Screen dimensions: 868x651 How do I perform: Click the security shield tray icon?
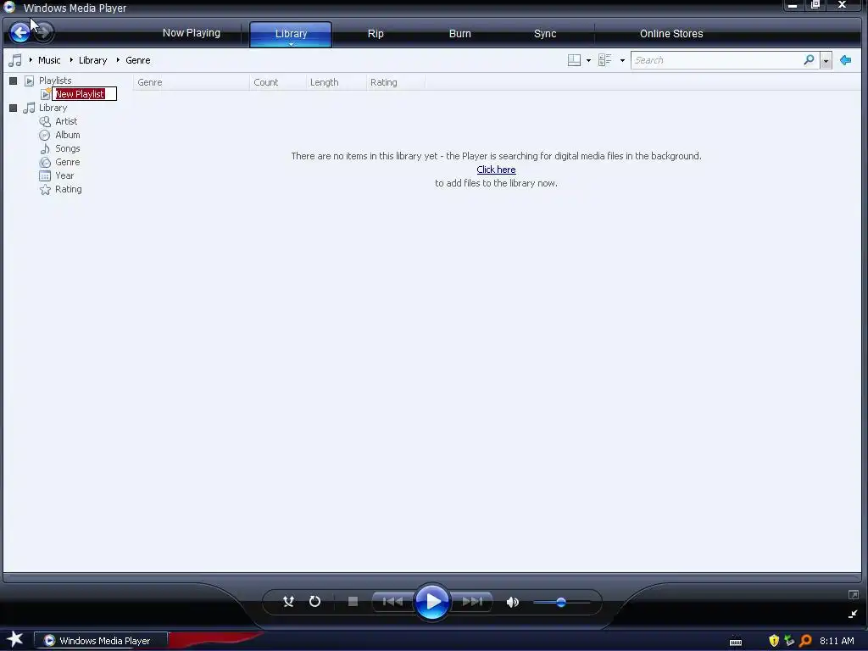pyautogui.click(x=774, y=641)
